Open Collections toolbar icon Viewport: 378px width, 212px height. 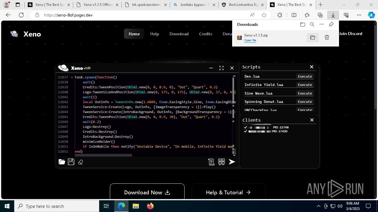pyautogui.click(x=320, y=15)
